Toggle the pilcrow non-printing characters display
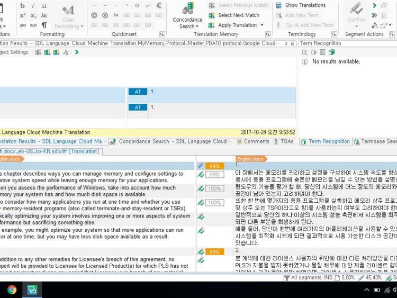This screenshot has width=397, height=298. pos(44,25)
